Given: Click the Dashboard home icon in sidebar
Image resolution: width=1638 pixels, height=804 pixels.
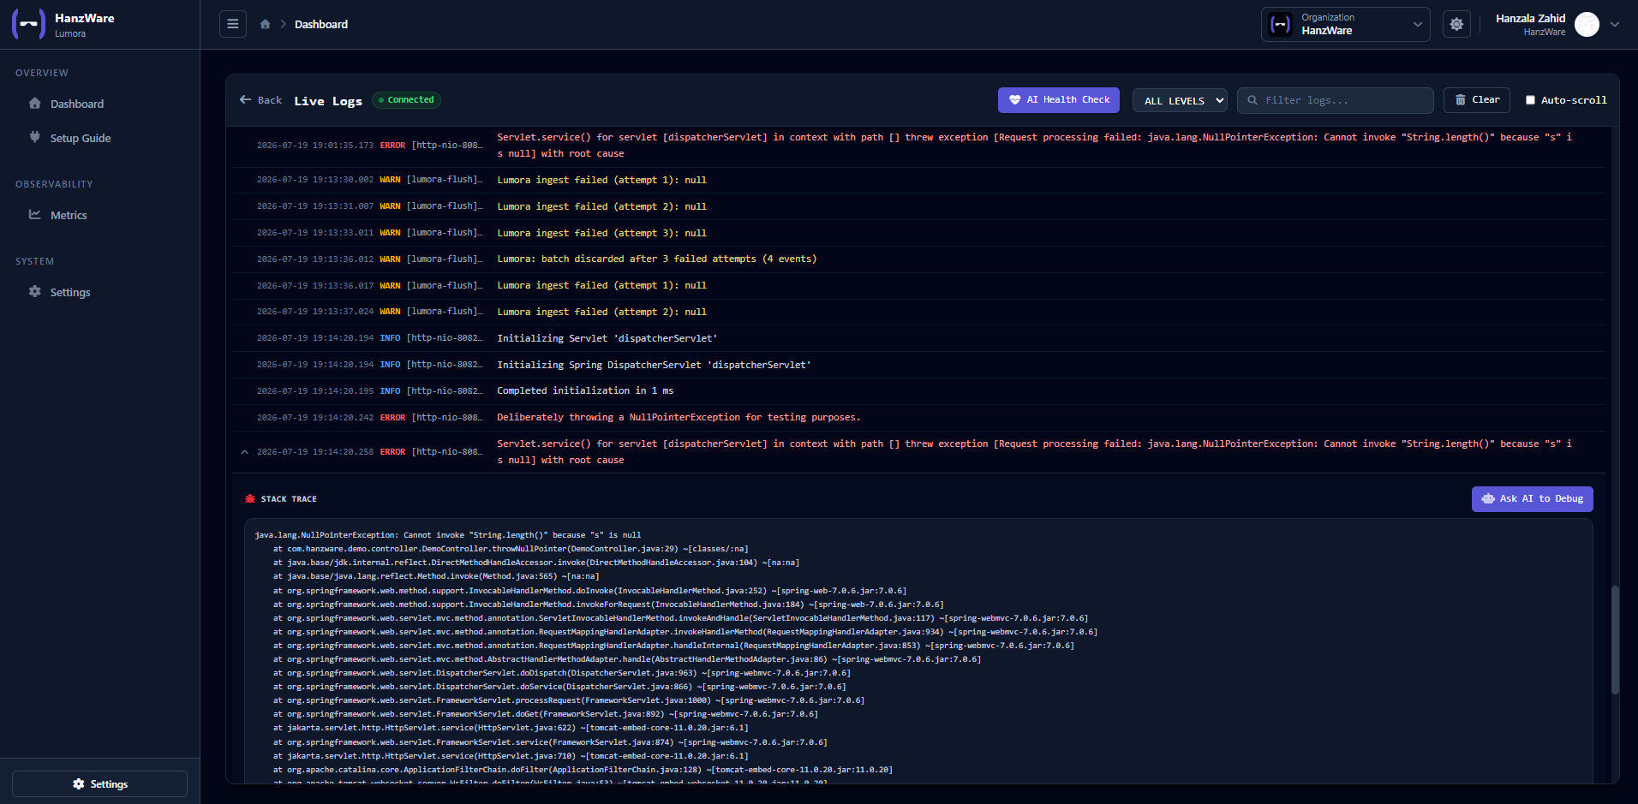Looking at the screenshot, I should (x=35, y=104).
